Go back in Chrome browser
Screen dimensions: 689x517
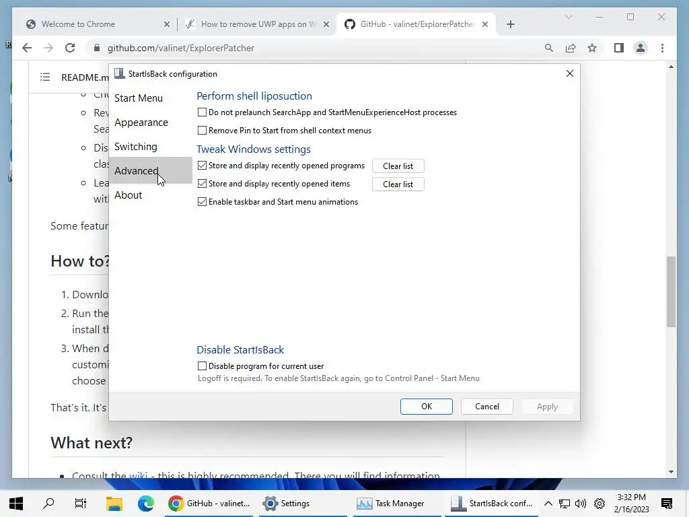27,48
